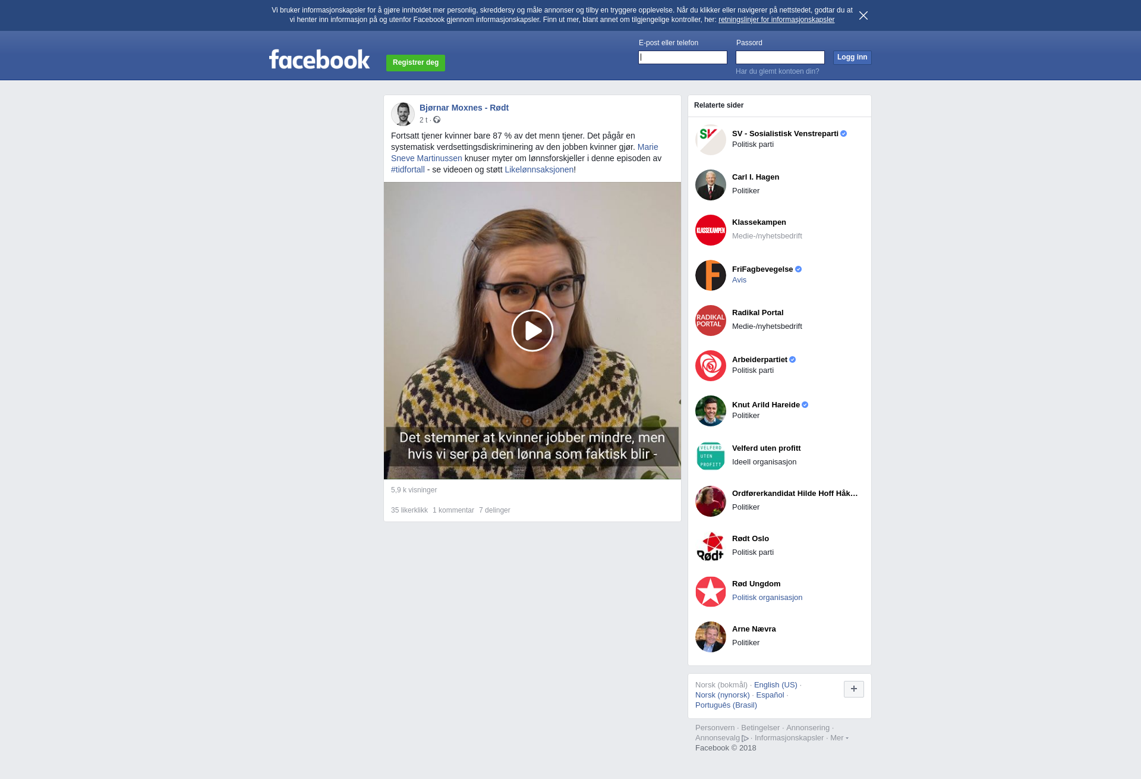Open Bjørnar Moxnes profile picture

tap(402, 114)
